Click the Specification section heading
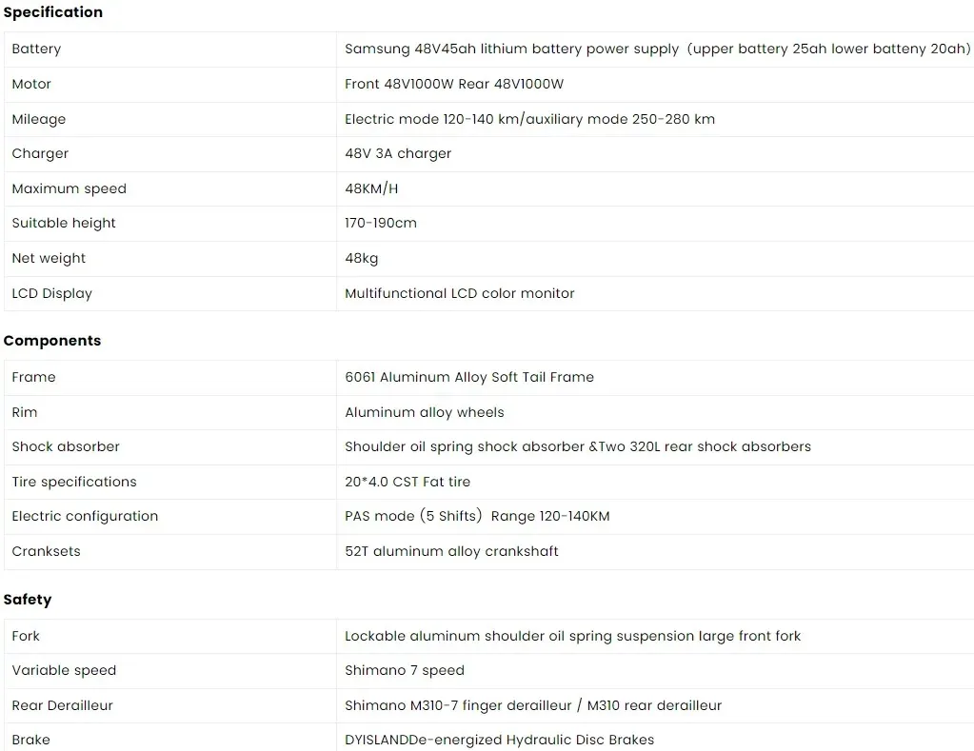Image resolution: width=974 pixels, height=751 pixels. pyautogui.click(x=52, y=12)
